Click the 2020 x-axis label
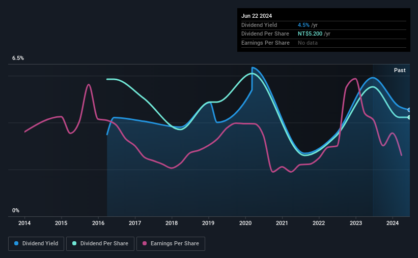 (x=245, y=223)
